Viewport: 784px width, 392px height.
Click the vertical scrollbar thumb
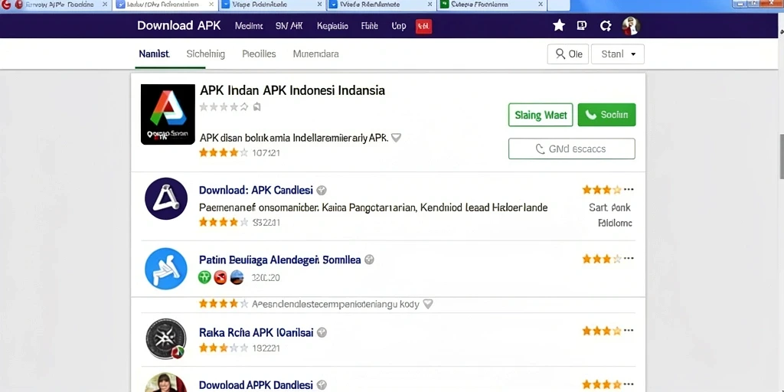[782, 156]
